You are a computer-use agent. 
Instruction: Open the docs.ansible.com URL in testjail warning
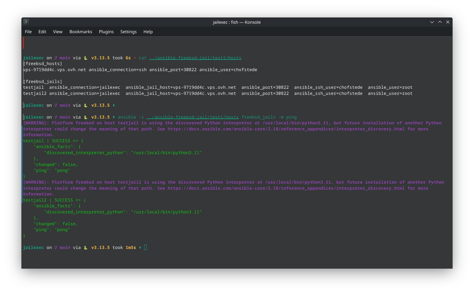point(286,129)
